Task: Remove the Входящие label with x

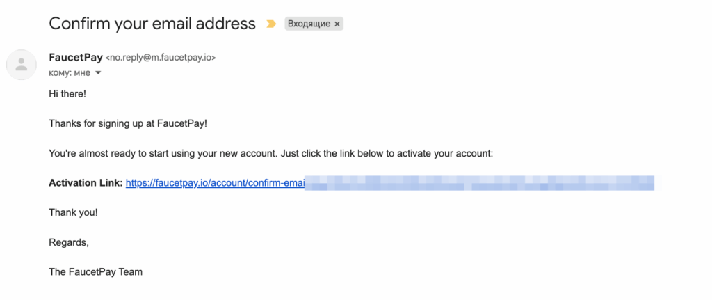Action: (x=337, y=24)
